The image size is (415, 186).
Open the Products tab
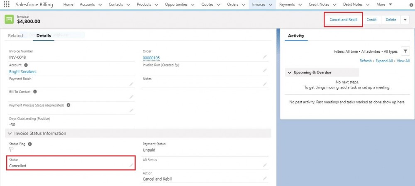[144, 5]
